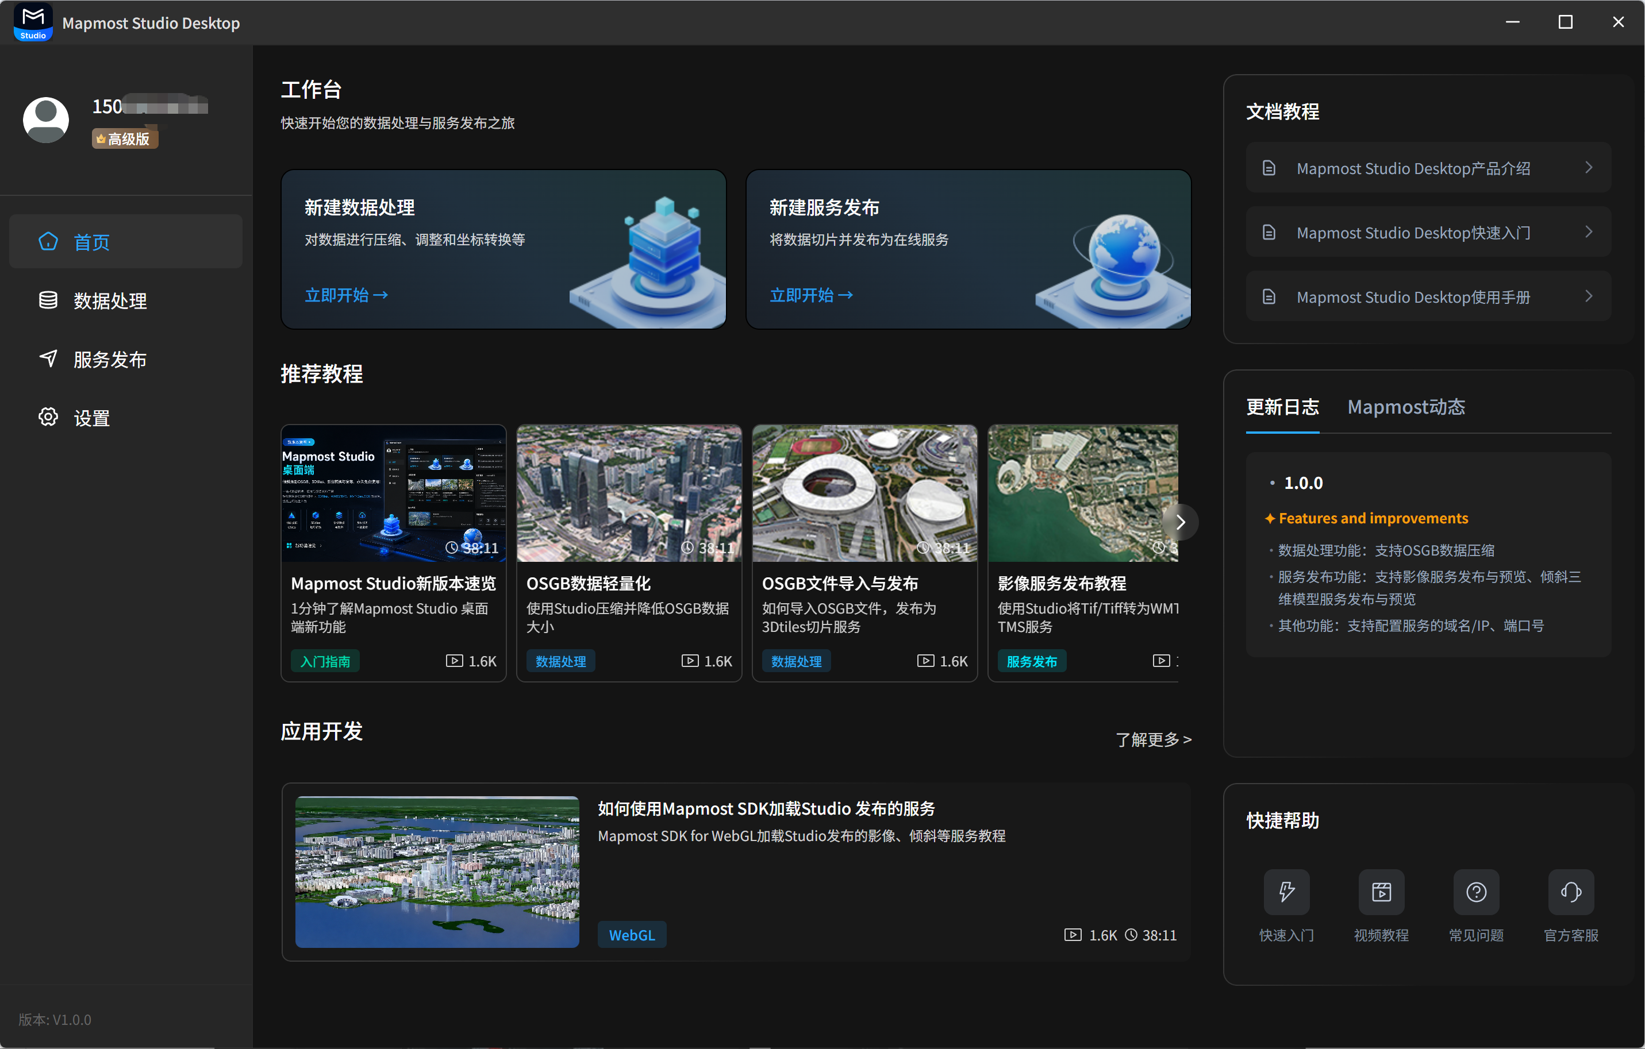Click the Mapmost Studio app logo
This screenshot has width=1645, height=1049.
[33, 22]
